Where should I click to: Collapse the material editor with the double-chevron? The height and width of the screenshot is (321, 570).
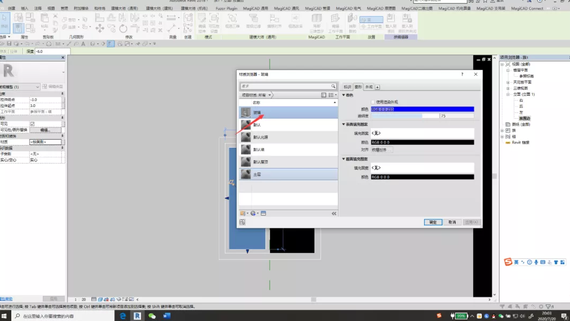[x=334, y=213]
